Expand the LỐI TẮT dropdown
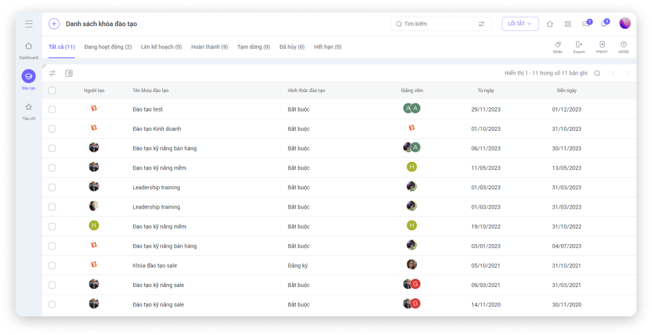This screenshot has height=335, width=652. (x=520, y=24)
